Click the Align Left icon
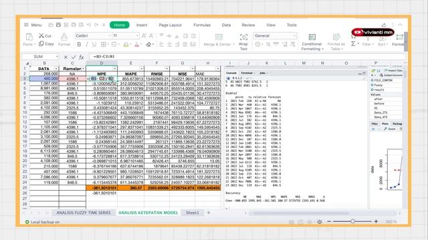428x240 pixels. pos(161,45)
